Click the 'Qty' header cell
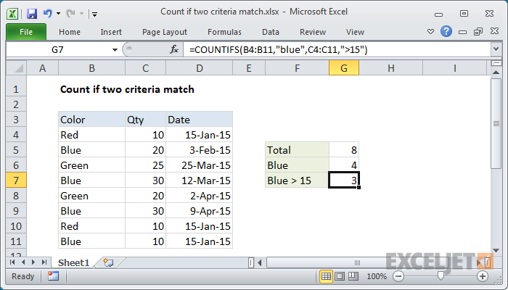The image size is (508, 290). (x=145, y=120)
